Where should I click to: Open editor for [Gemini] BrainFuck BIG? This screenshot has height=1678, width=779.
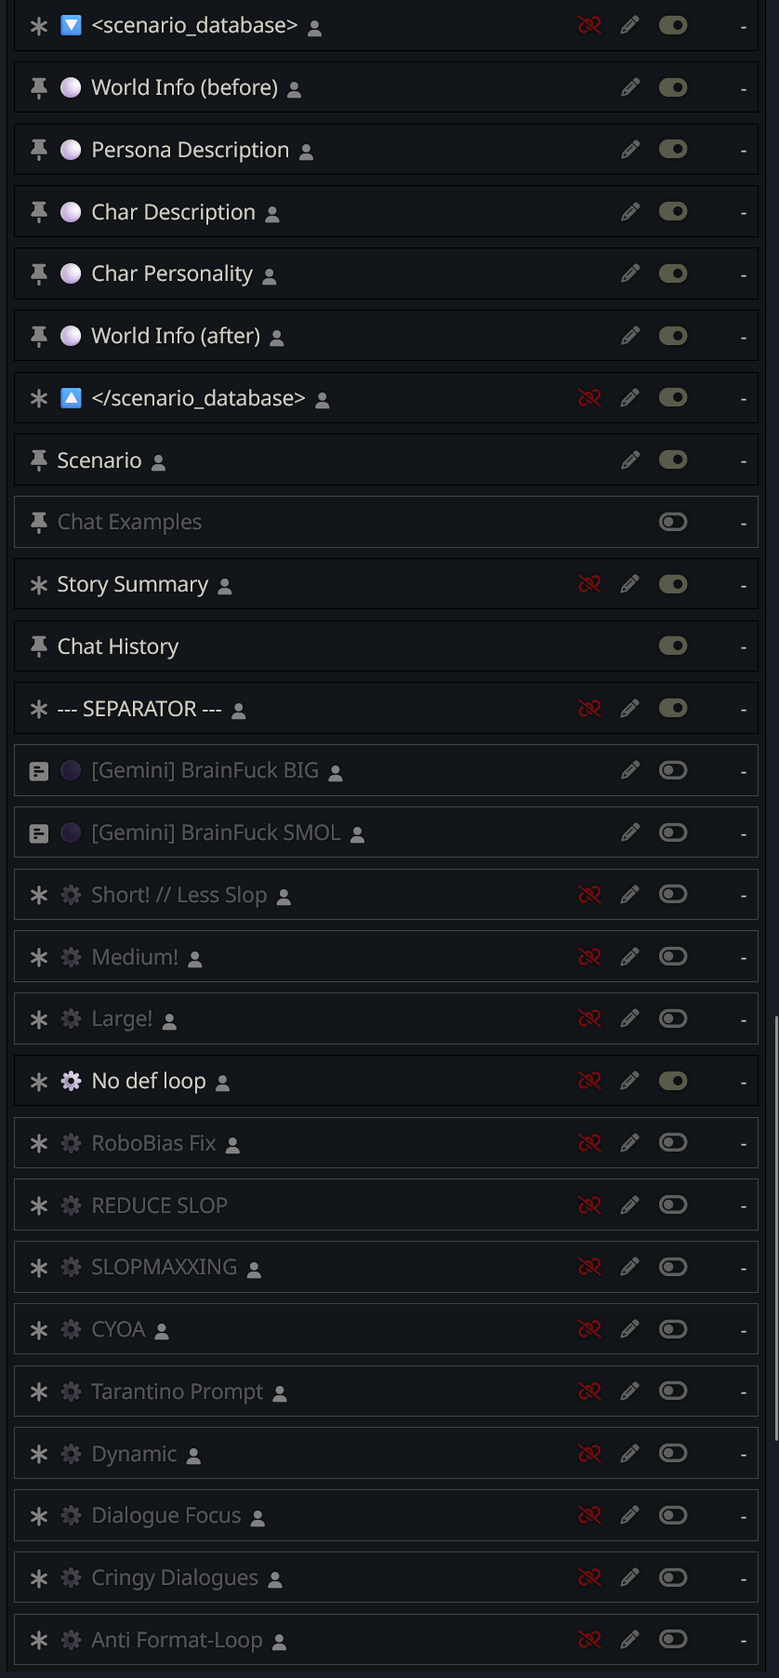pos(630,770)
